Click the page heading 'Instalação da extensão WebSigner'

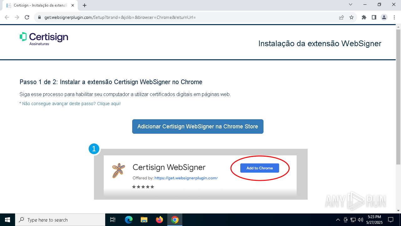pos(320,44)
